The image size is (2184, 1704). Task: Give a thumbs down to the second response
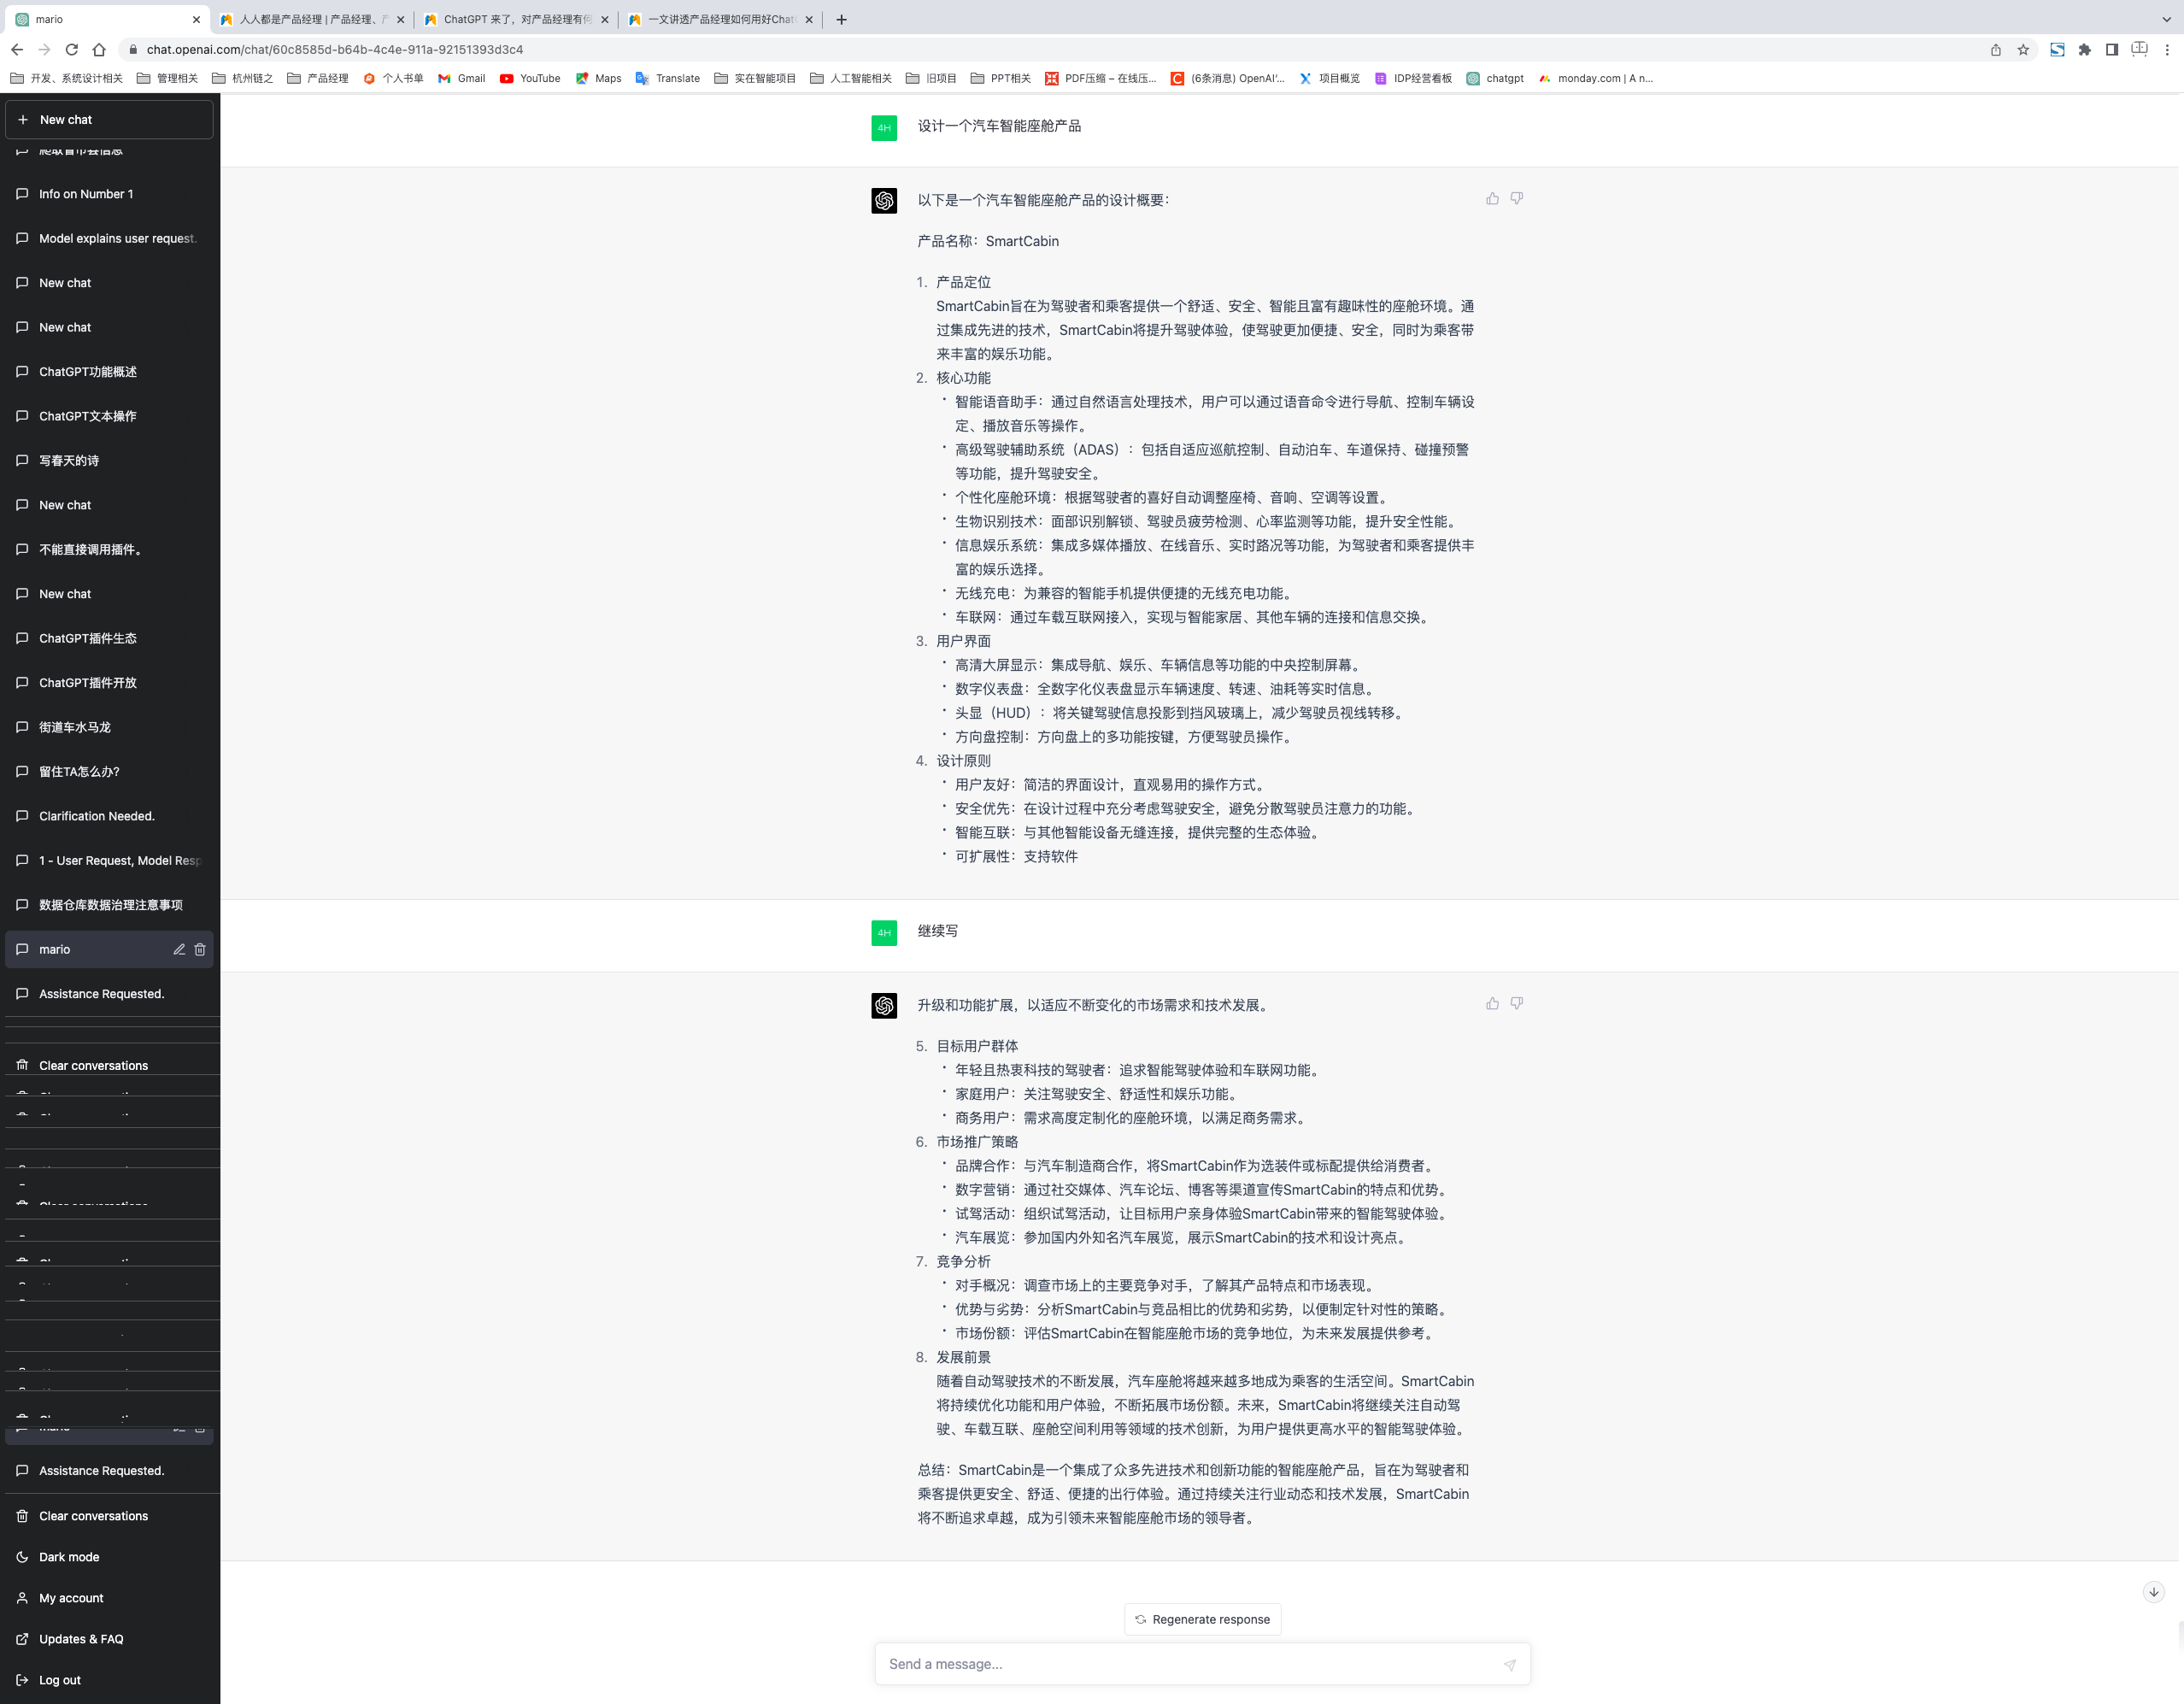coord(1517,1003)
